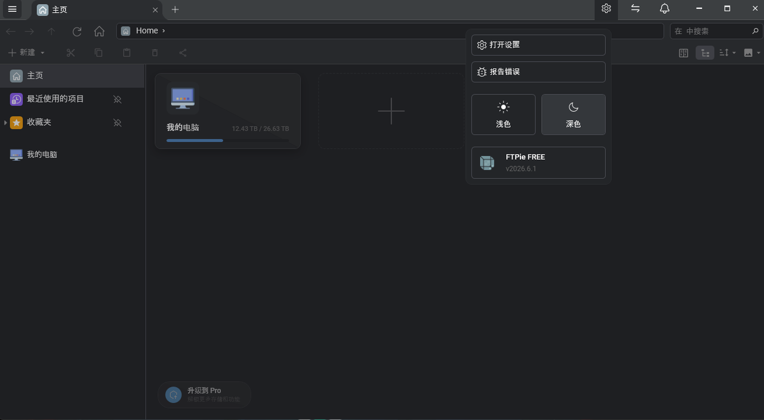Click Home in the address bar breadcrumb
764x420 pixels.
[147, 30]
